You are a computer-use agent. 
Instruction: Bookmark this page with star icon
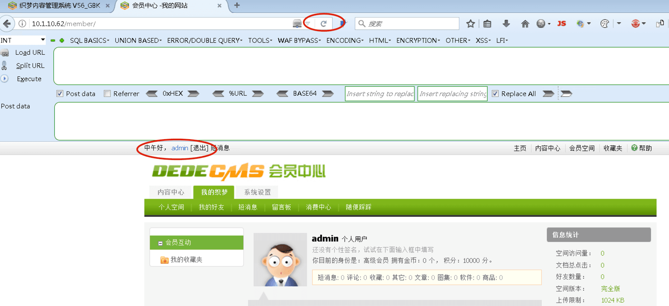pyautogui.click(x=470, y=24)
